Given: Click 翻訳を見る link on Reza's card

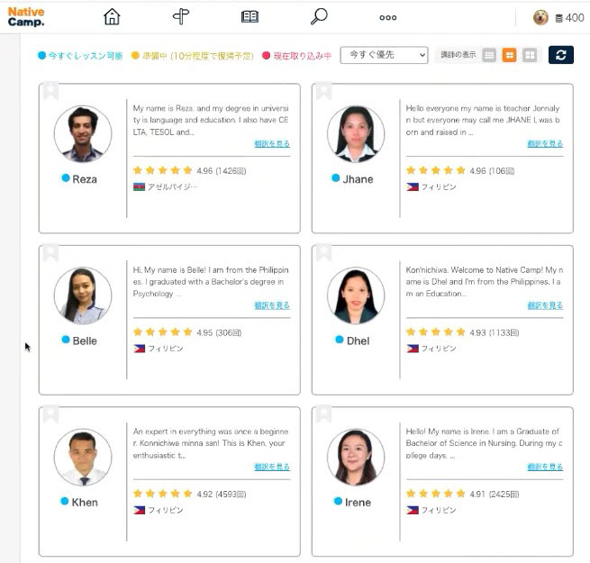Looking at the screenshot, I should (272, 144).
